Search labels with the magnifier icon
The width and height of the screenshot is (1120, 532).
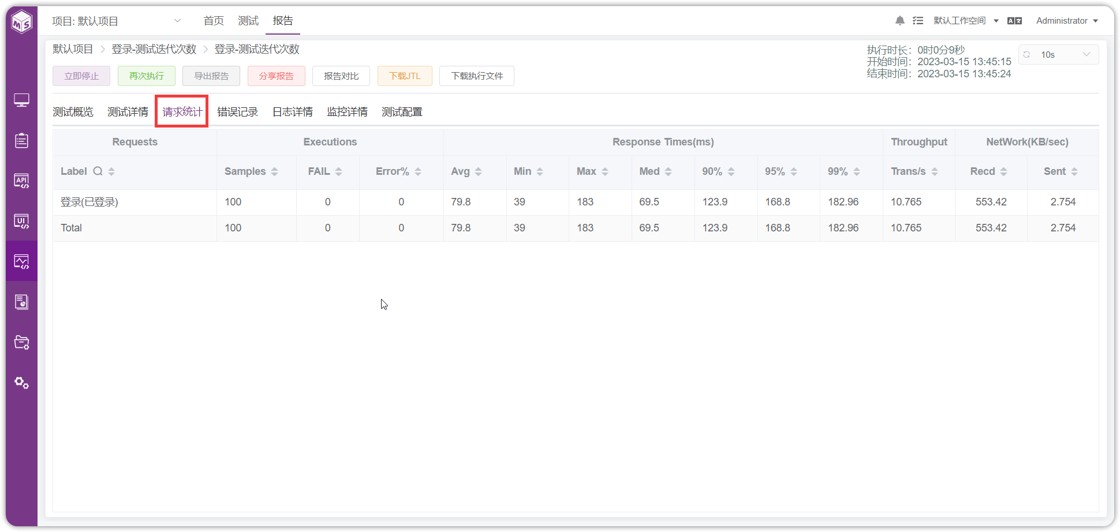pos(98,171)
